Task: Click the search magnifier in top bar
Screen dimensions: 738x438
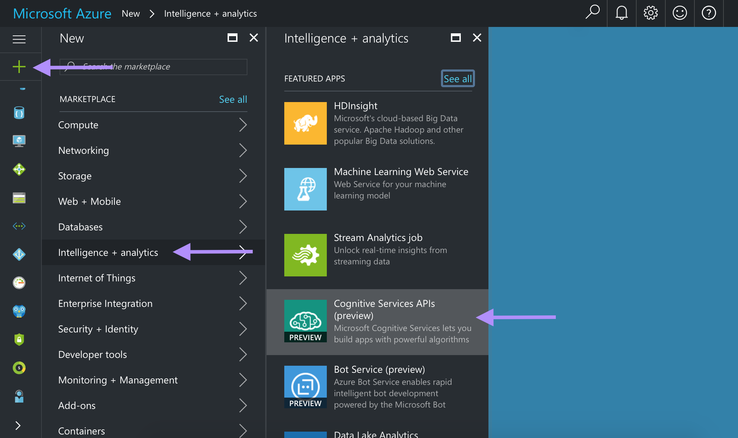Action: tap(592, 12)
